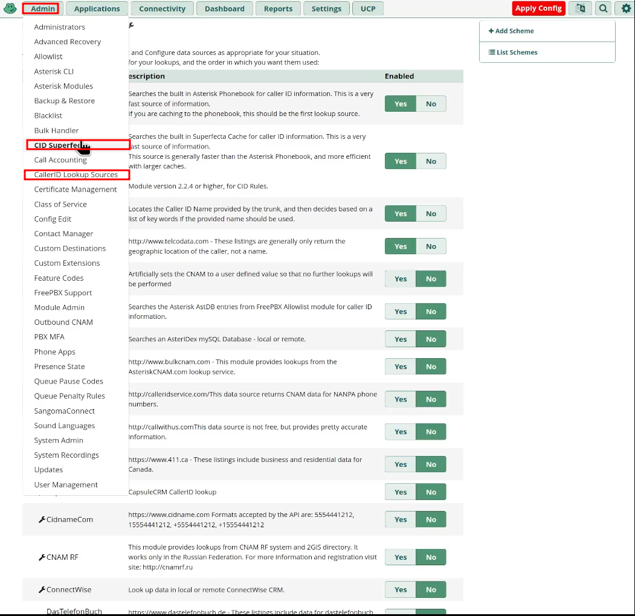Enable the CNAM RF source with Yes
Screen dimensions: 635x616
(x=400, y=557)
